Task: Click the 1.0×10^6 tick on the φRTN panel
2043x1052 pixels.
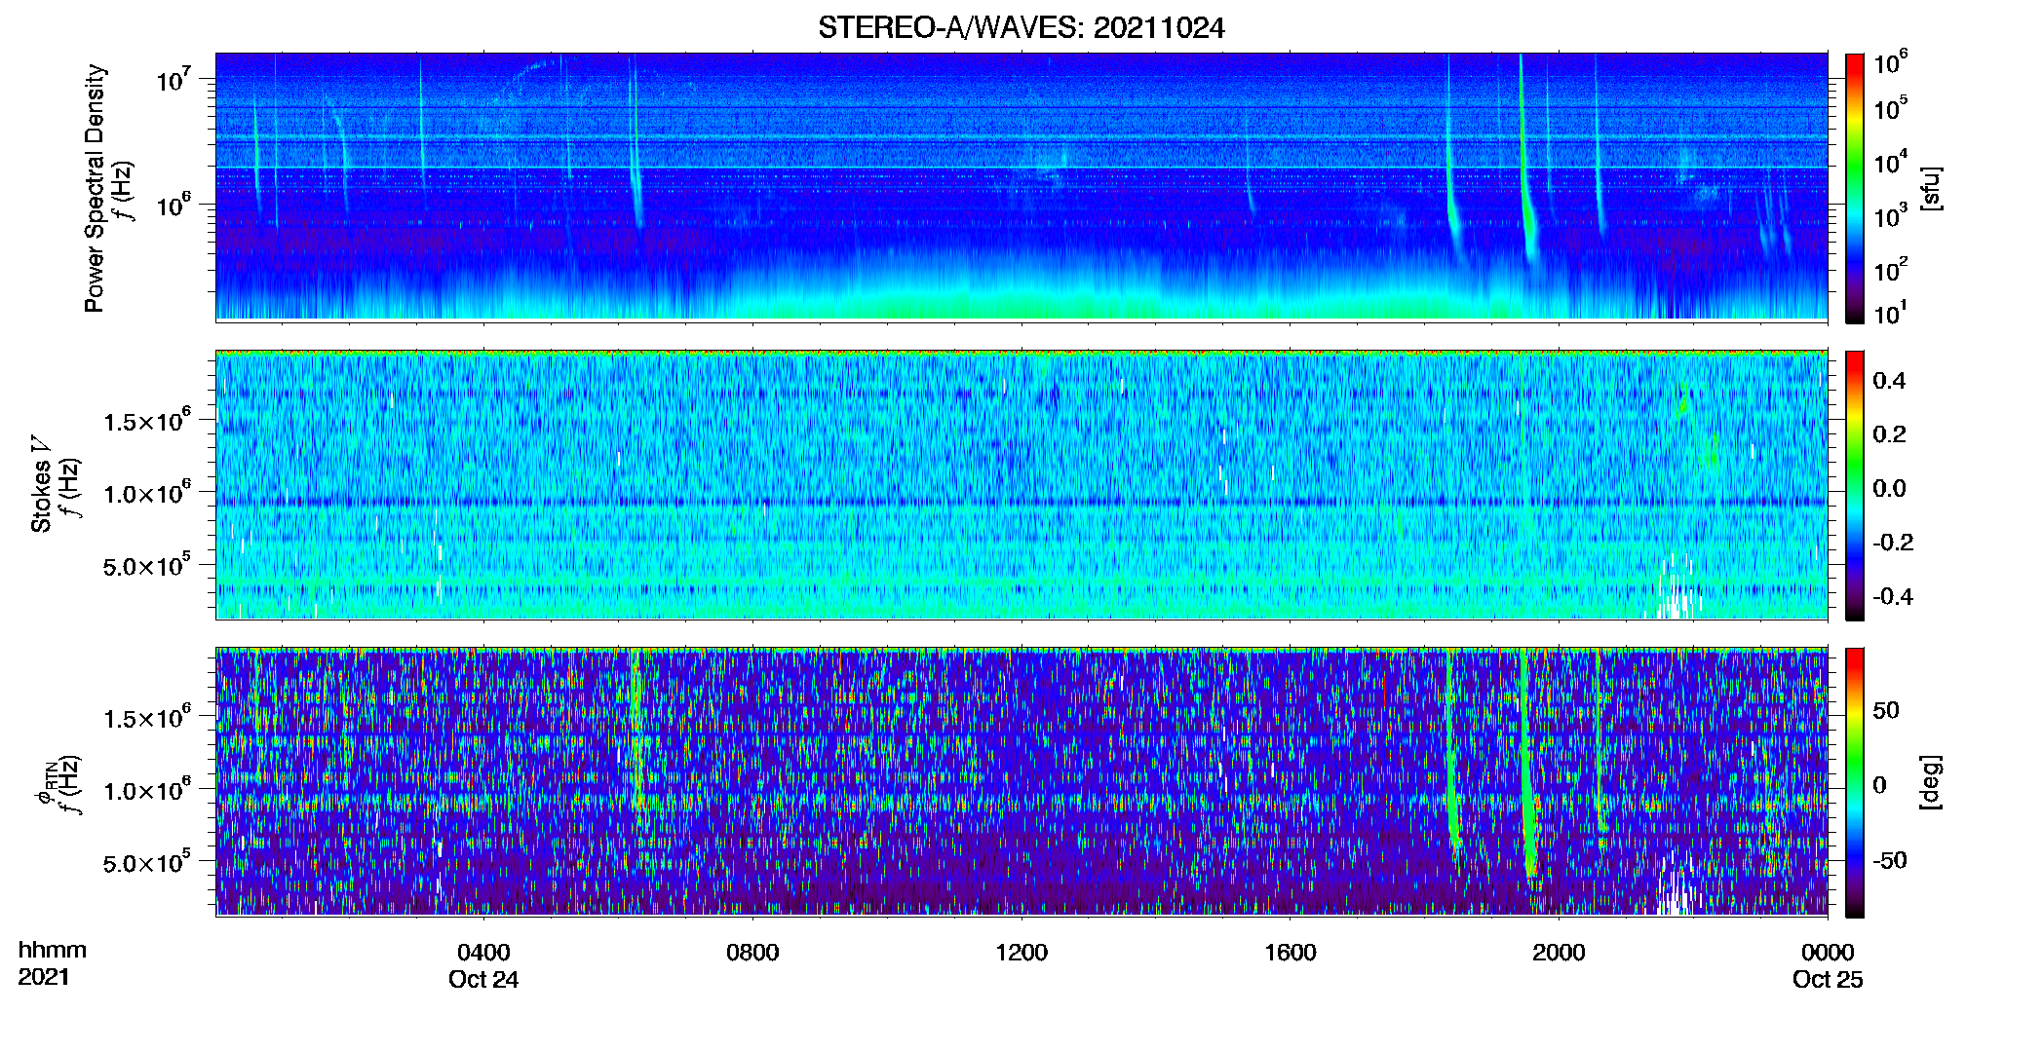Action: click(x=146, y=790)
